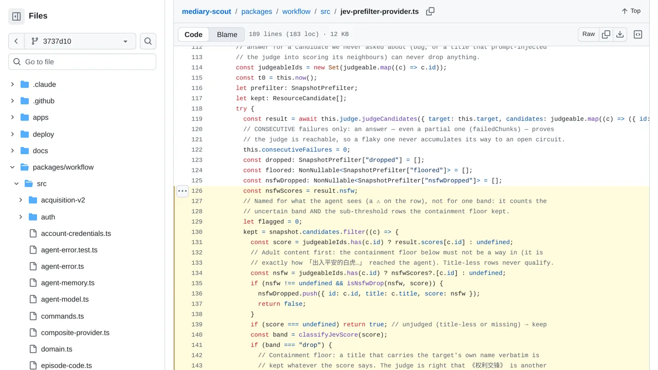Select the packages/workflow open folder icon
Screen dimensions: 658x370
tap(25, 167)
